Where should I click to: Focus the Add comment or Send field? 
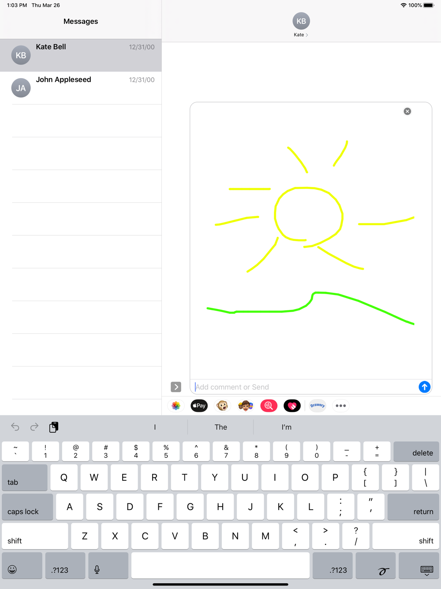(x=305, y=387)
